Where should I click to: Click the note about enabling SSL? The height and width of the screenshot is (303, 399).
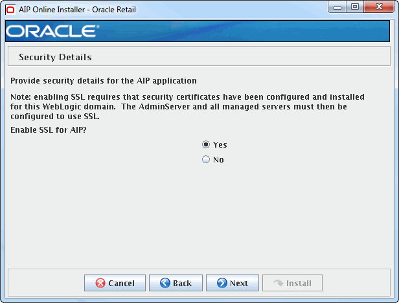pos(187,106)
